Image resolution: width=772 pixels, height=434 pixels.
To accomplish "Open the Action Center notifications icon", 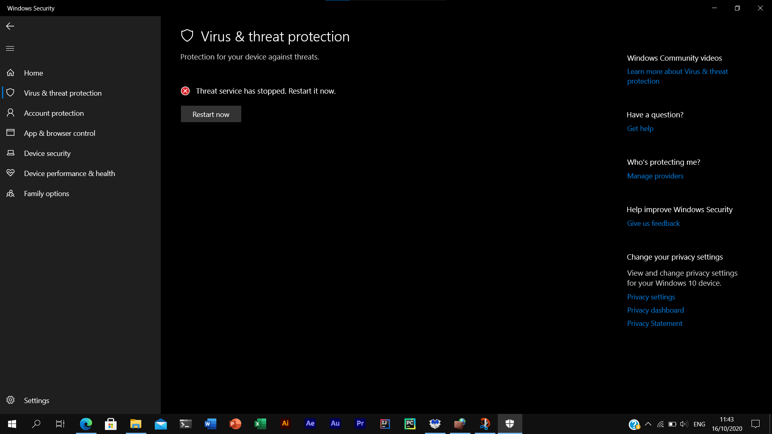I will point(756,424).
